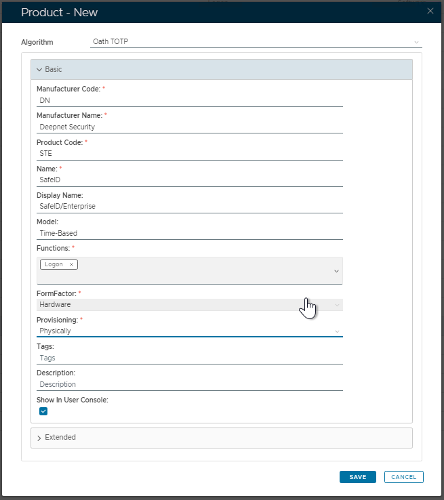This screenshot has height=500, width=444.
Task: Click the Model field with Time-Based
Action: tap(190, 233)
